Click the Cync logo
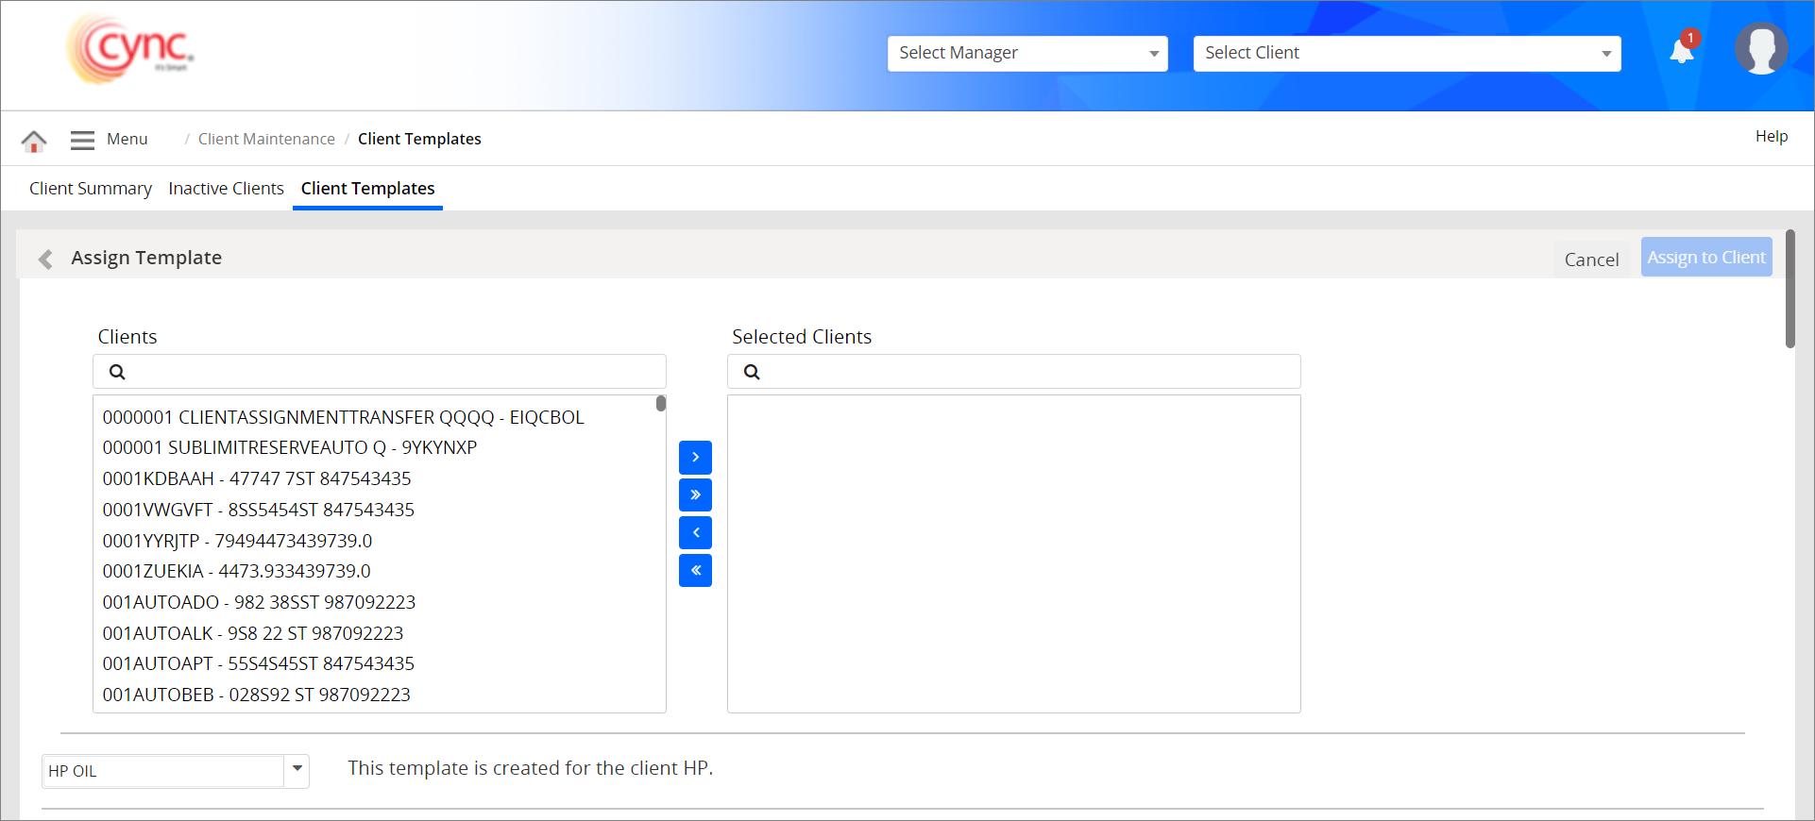 [130, 49]
